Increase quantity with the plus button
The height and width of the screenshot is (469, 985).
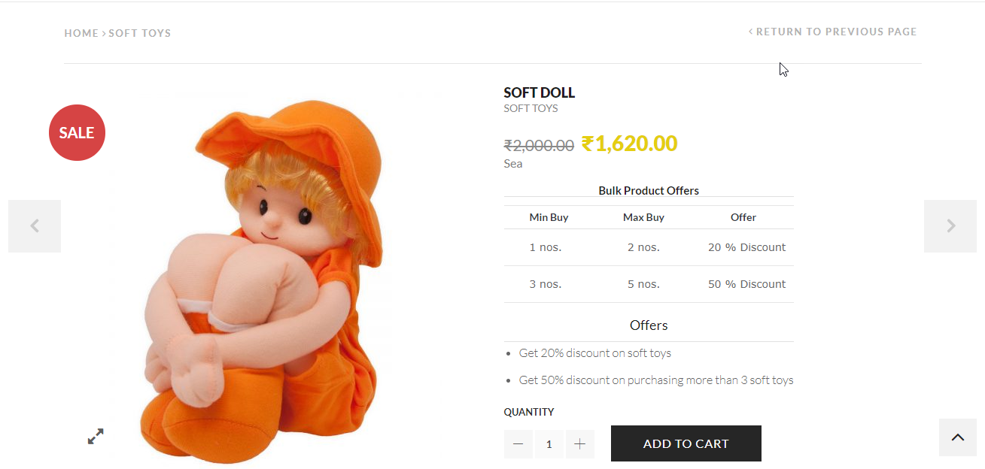[579, 444]
